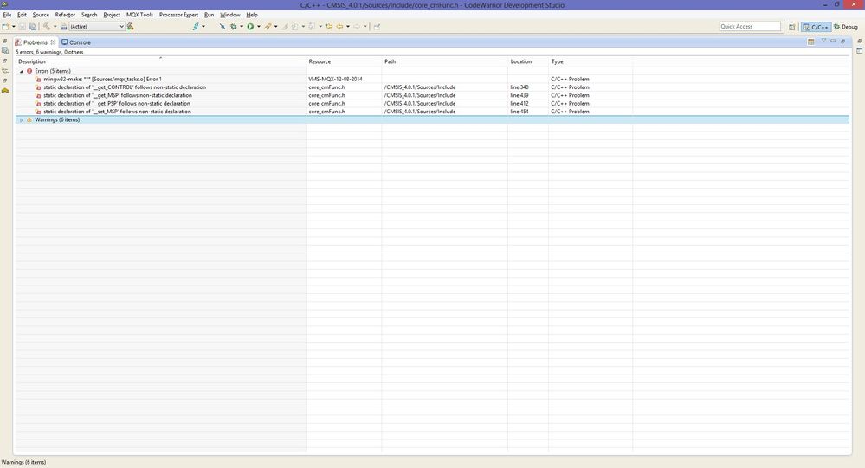
Task: Click the Save All toolbar icon
Action: (x=33, y=27)
